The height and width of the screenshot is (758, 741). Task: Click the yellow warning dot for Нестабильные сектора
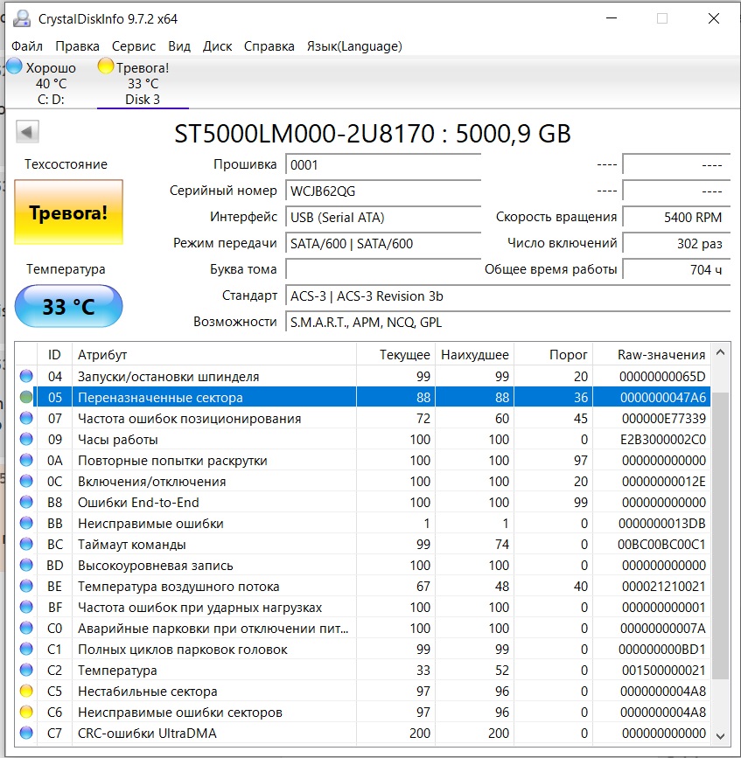tap(26, 692)
